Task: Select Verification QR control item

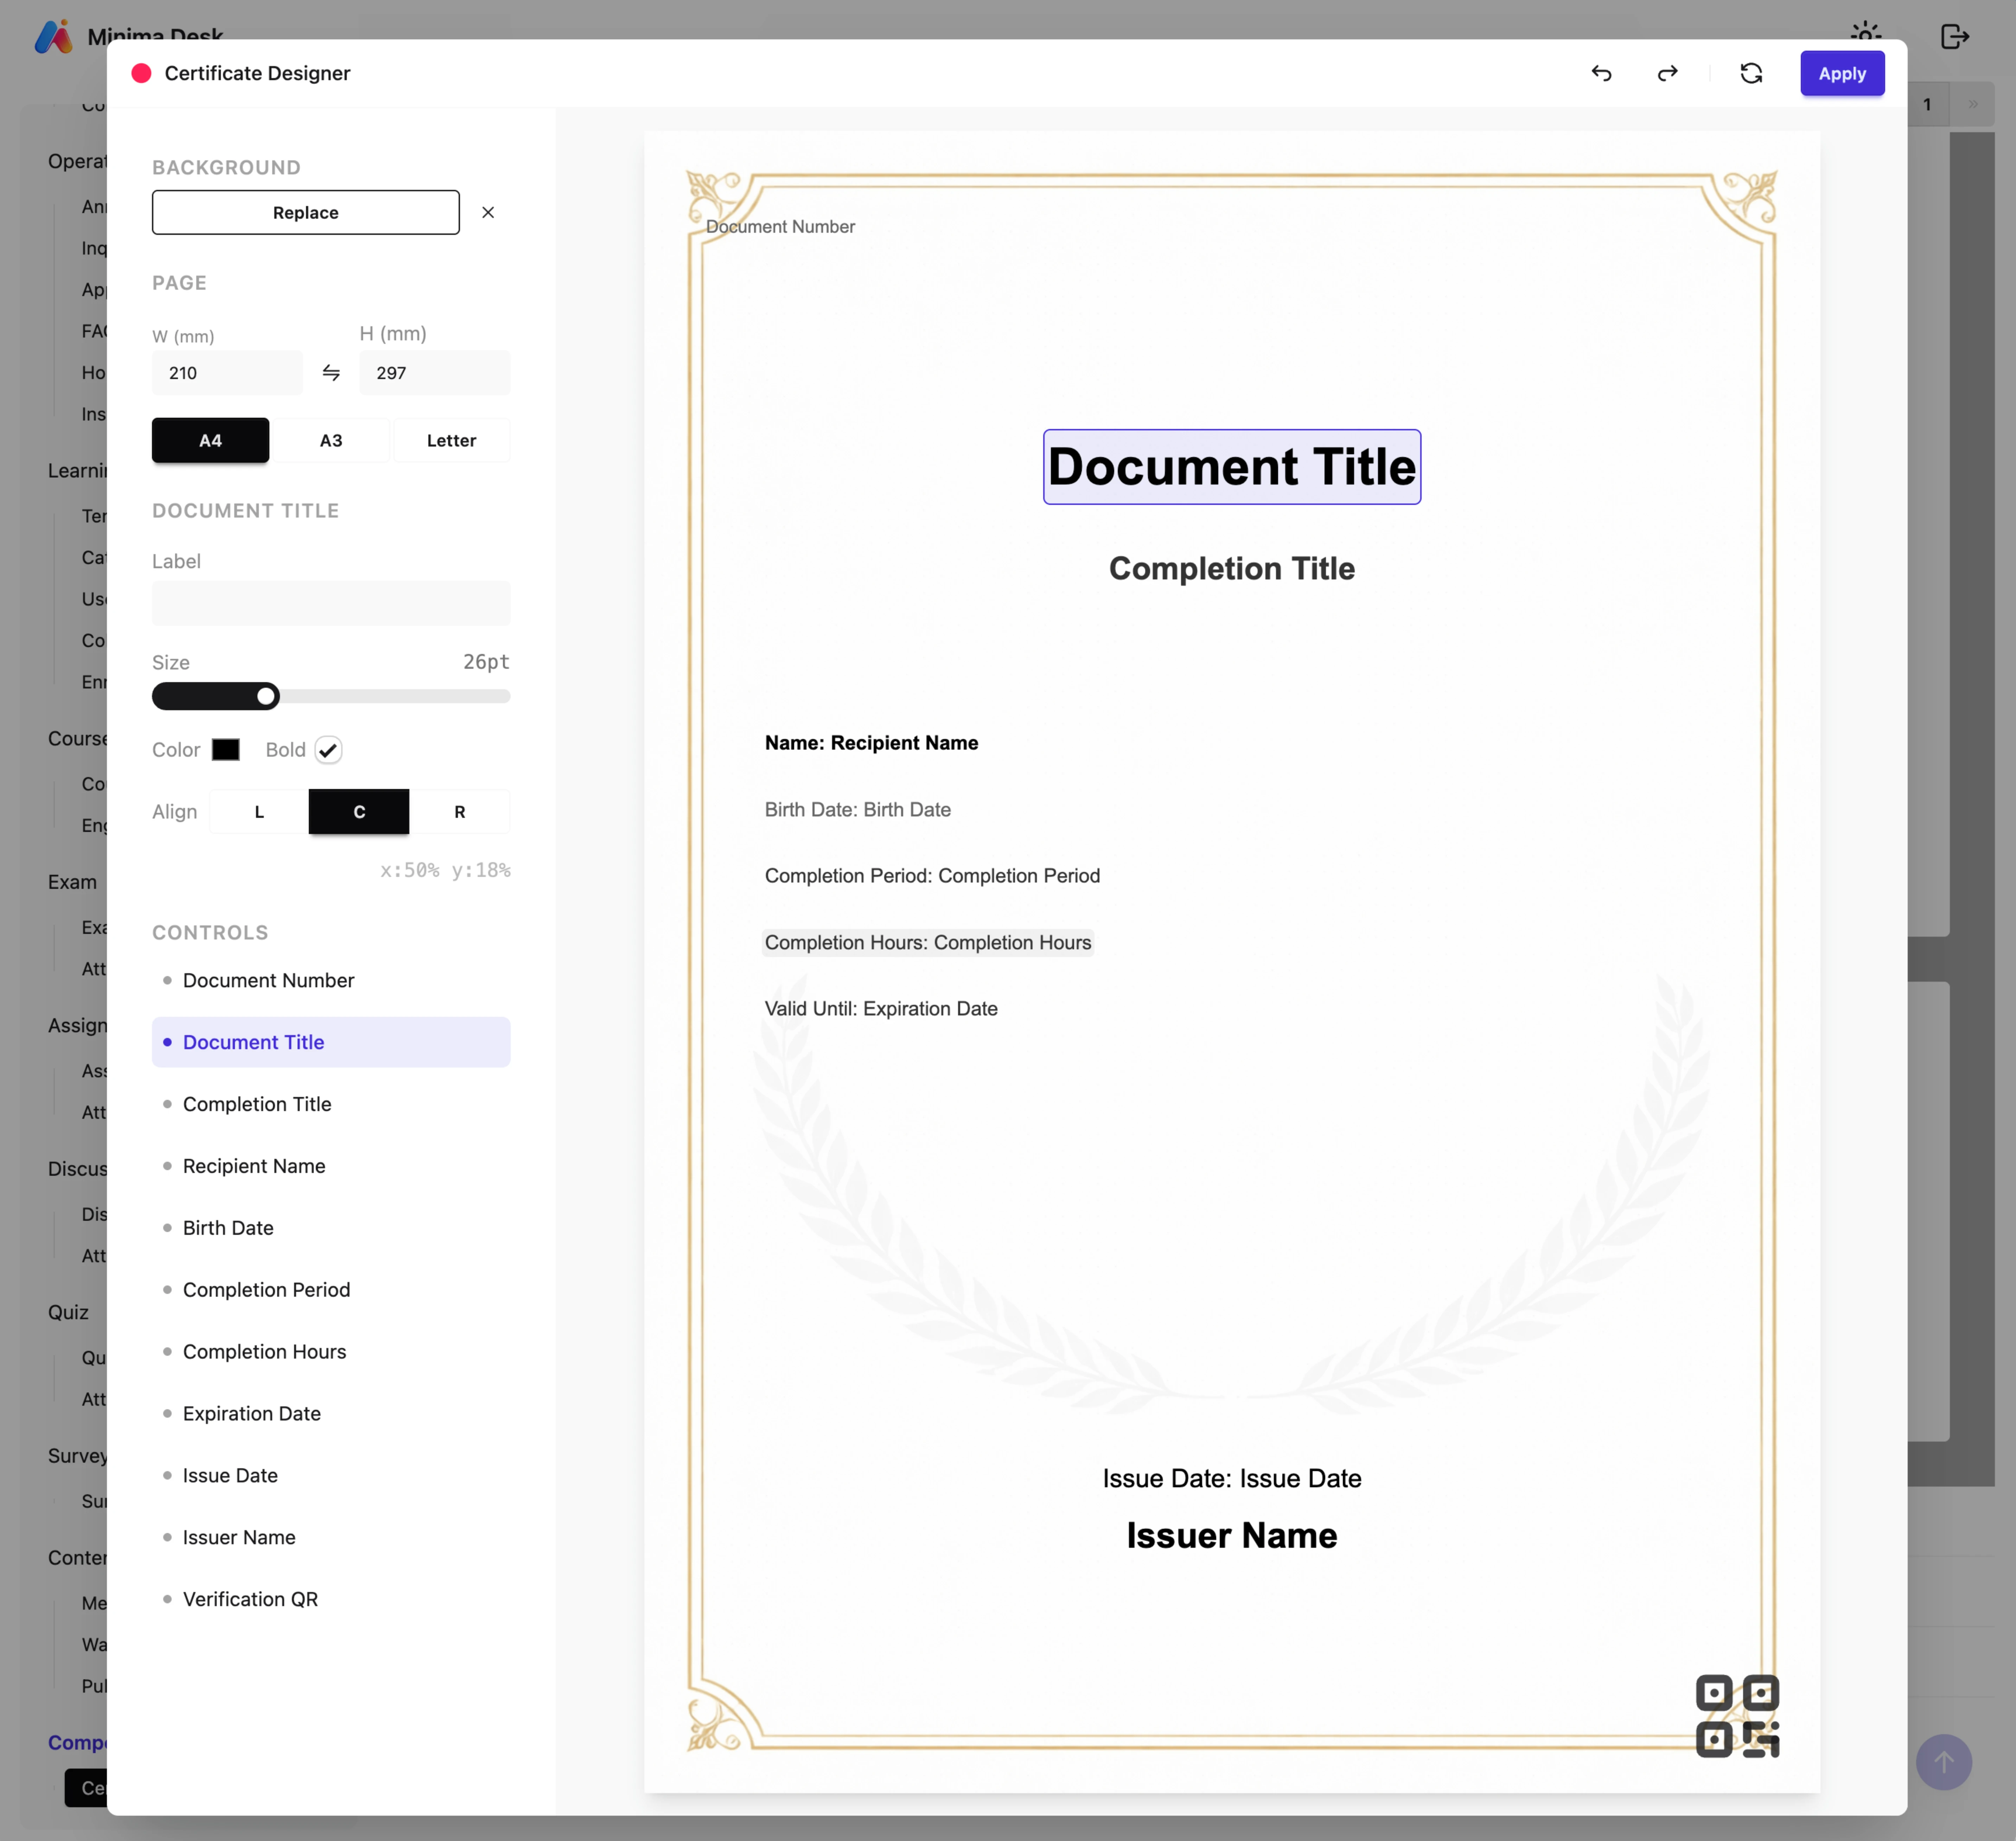Action: 250,1599
